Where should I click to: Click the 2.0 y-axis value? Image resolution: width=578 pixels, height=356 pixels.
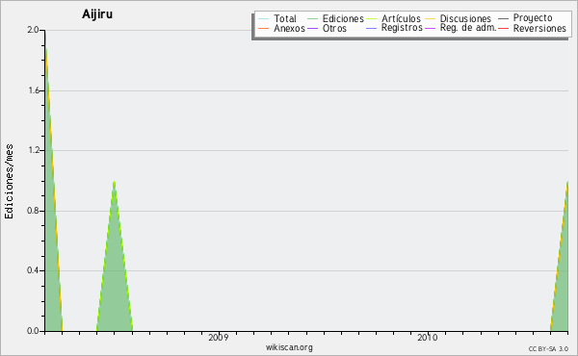click(x=33, y=30)
